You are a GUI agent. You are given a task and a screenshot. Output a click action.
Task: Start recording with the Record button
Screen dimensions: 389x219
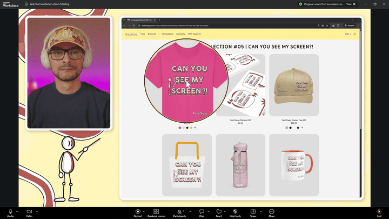[x=138, y=211]
